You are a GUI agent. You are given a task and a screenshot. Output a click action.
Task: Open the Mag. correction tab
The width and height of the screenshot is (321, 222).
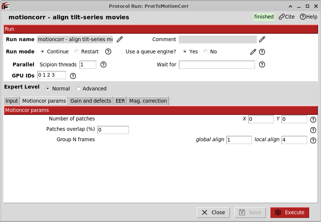click(148, 101)
